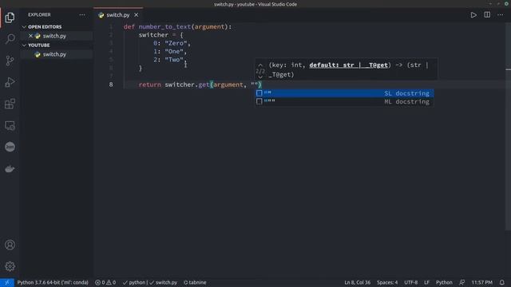511x287 pixels.
Task: Open the Run and Debug view
Action: pos(10,82)
